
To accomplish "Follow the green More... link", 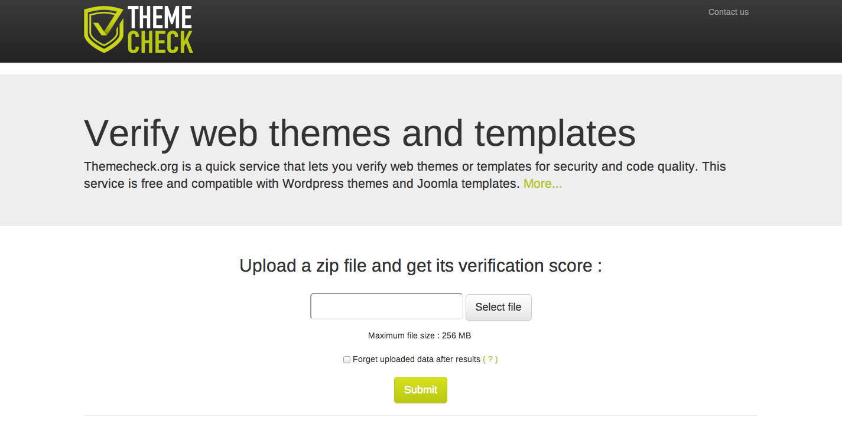I will tap(542, 184).
